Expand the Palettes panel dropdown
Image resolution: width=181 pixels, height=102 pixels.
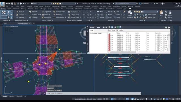(7, 20)
